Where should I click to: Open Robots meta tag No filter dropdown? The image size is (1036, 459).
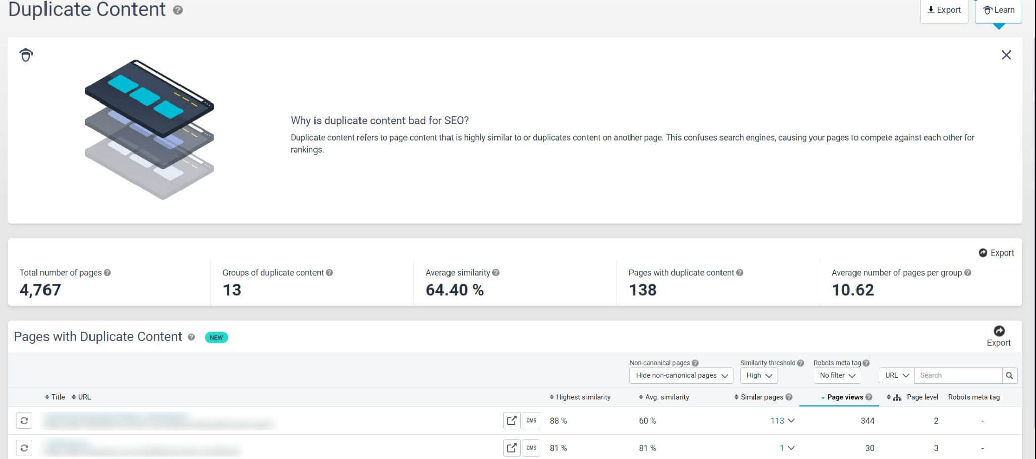click(x=837, y=376)
